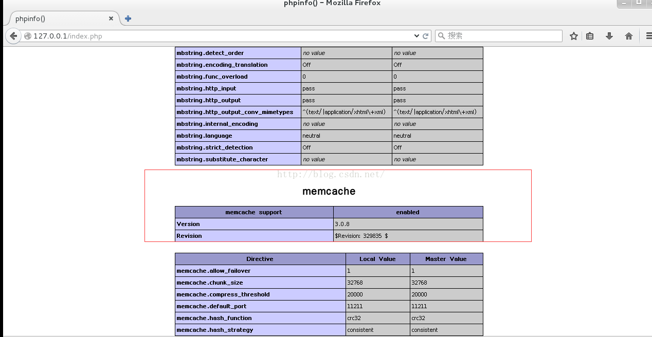Click local value 20000 for compress_threshold

pyautogui.click(x=355, y=294)
